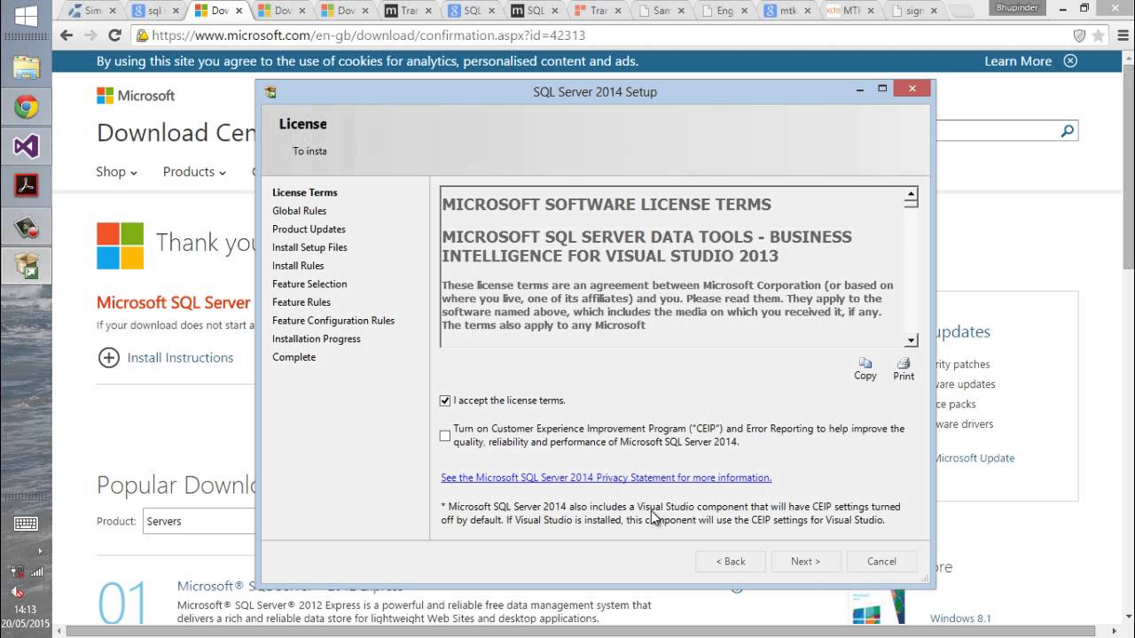Enable the CEIP and Error Reporting checkbox
The width and height of the screenshot is (1135, 638).
tap(445, 435)
